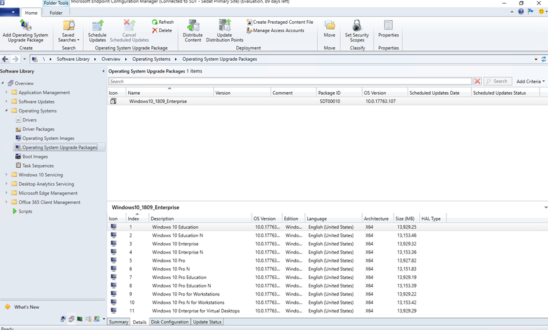Expand Office 365 Client Management folder
548x330 pixels.
point(6,202)
